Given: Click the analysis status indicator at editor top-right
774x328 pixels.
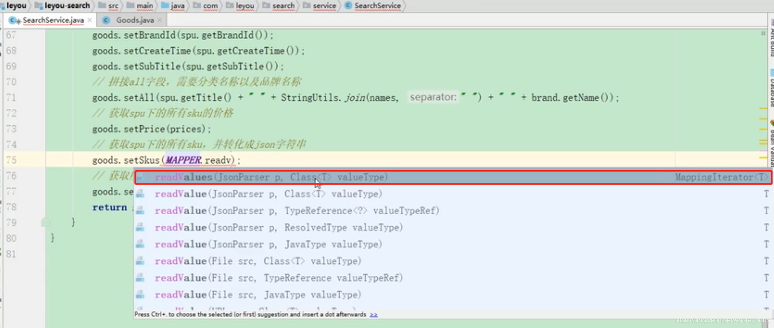Looking at the screenshot, I should point(763,33).
